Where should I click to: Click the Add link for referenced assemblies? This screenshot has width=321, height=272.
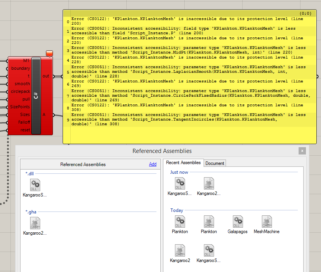pyautogui.click(x=153, y=164)
